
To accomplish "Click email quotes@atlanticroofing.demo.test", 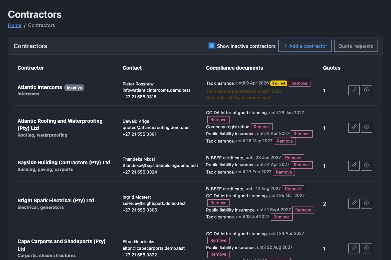I will point(157,127).
